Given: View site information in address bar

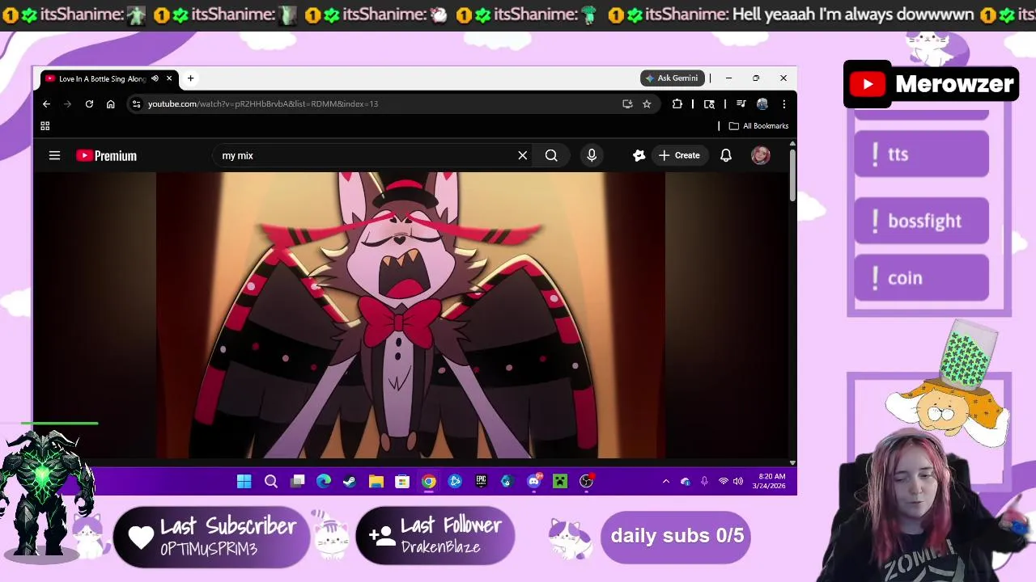Looking at the screenshot, I should [x=137, y=103].
